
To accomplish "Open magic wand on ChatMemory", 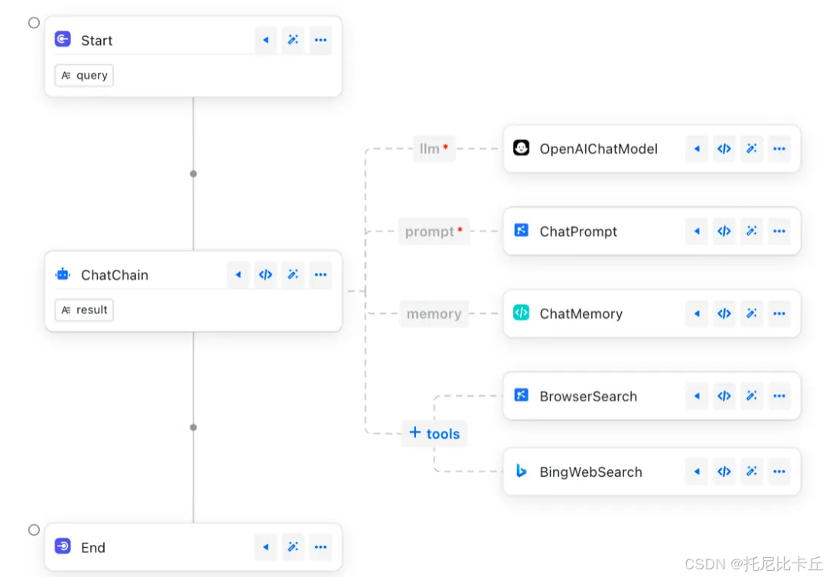I will [751, 314].
